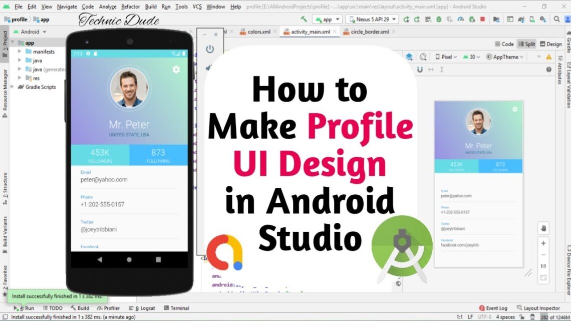Click the zoom out minus button

(543, 255)
